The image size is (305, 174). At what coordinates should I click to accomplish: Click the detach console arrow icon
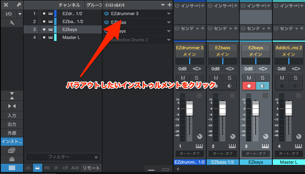point(18,5)
